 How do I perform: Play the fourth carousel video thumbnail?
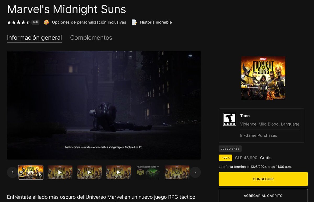tap(119, 172)
